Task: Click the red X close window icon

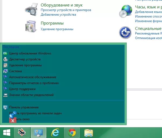Action: 13,120
